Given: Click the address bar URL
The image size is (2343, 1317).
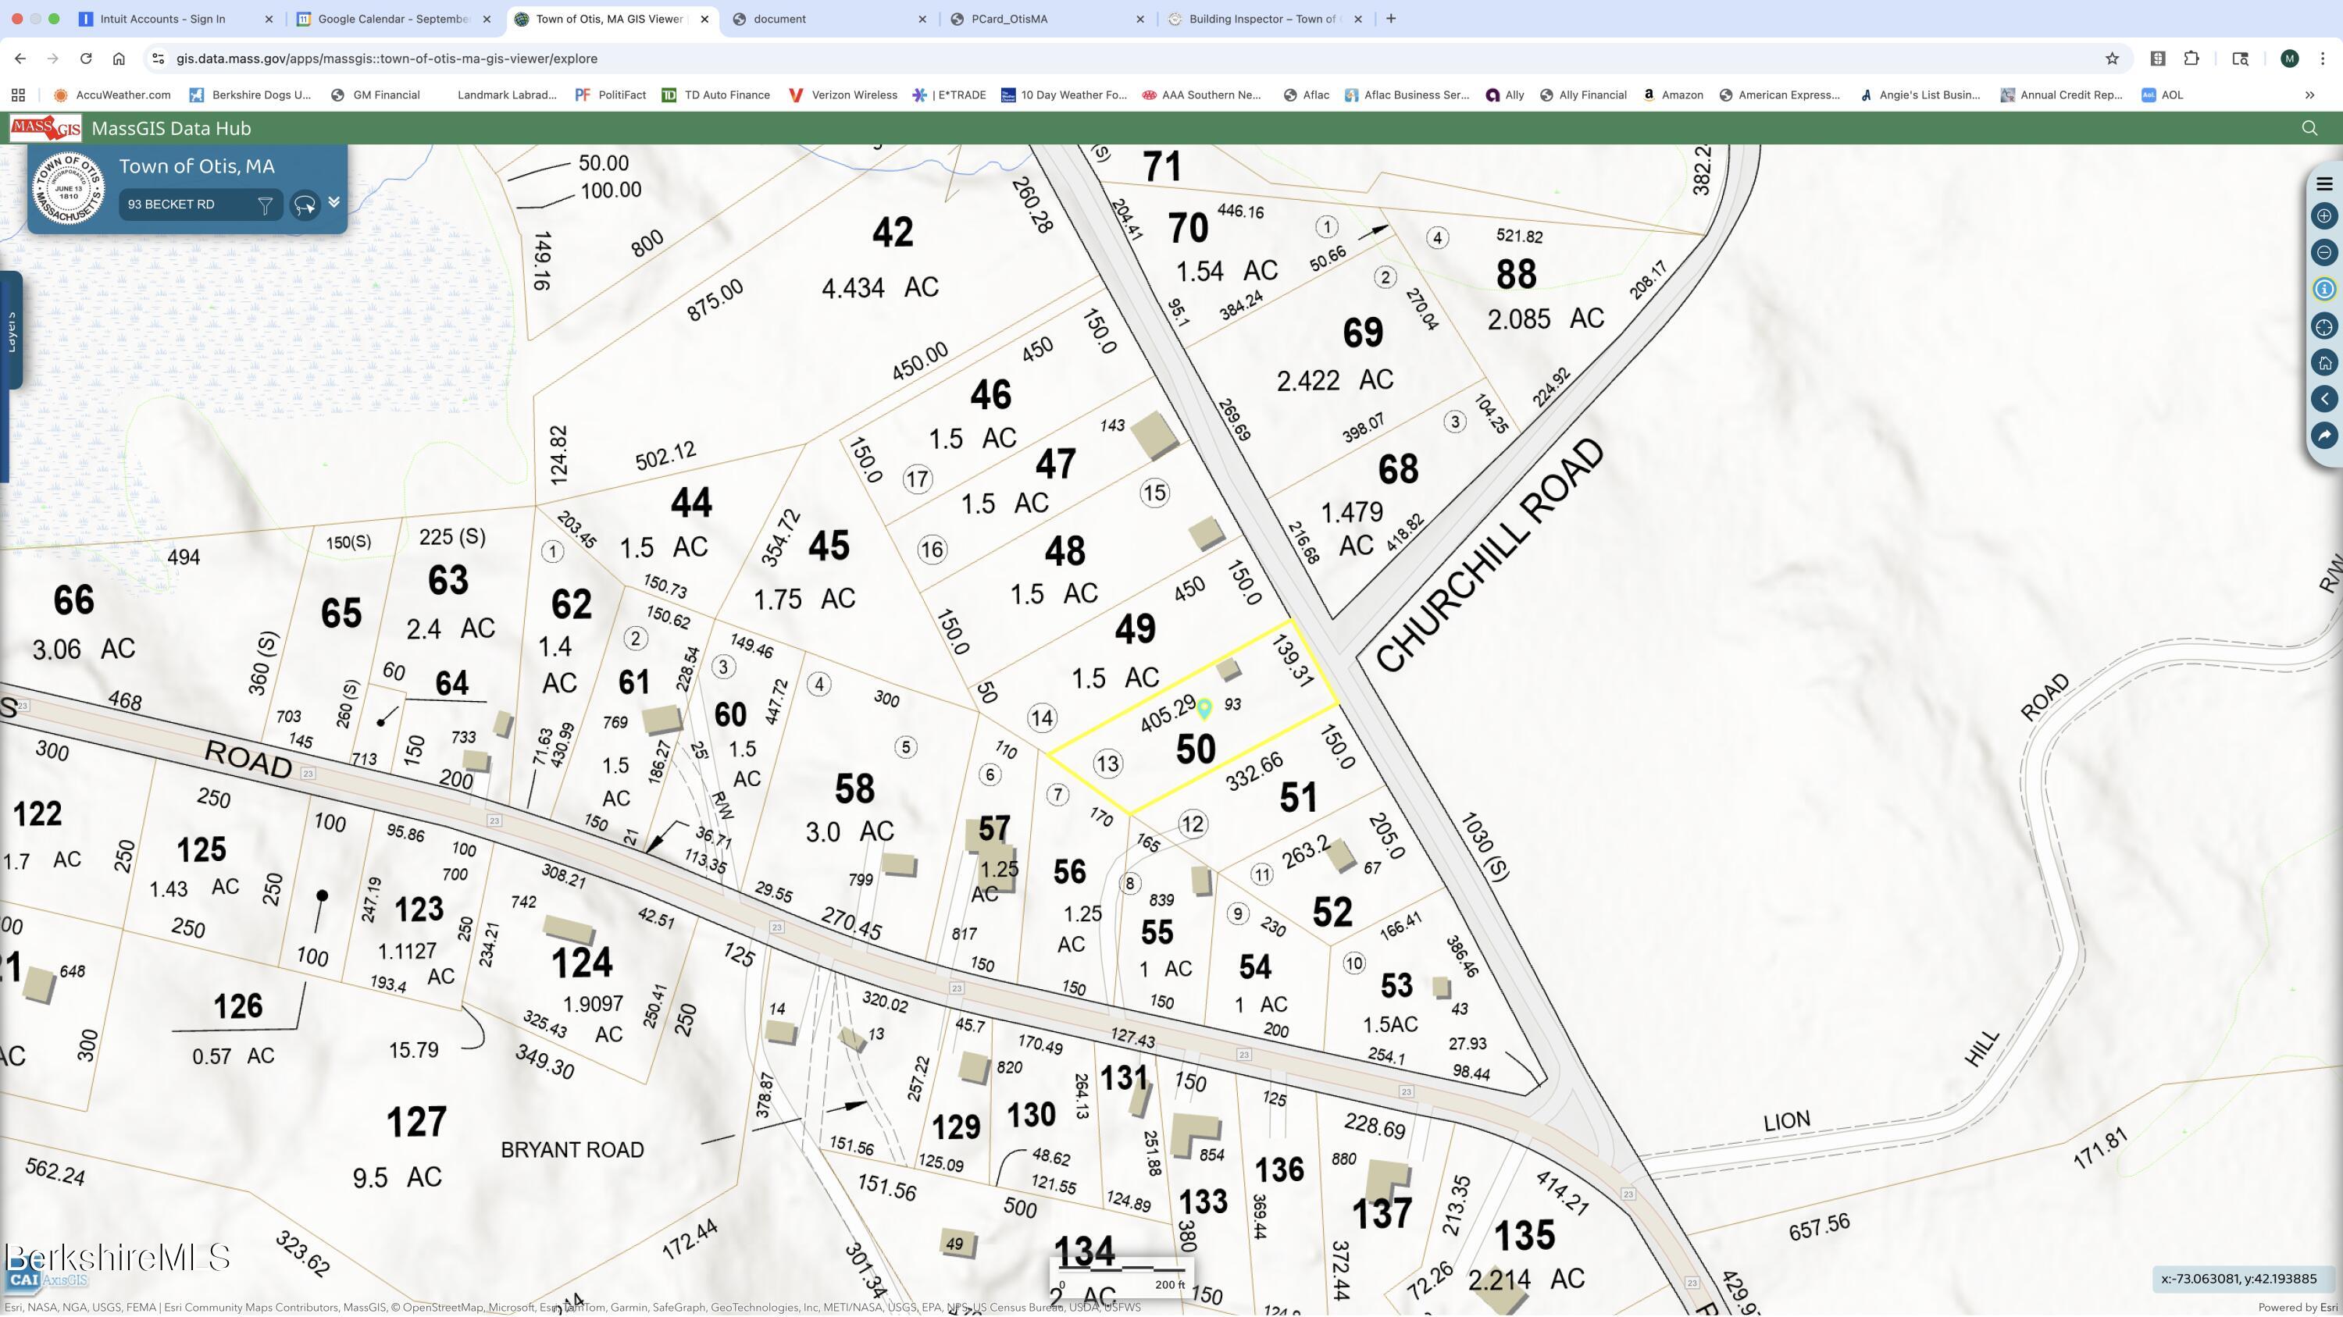Looking at the screenshot, I should [x=387, y=59].
